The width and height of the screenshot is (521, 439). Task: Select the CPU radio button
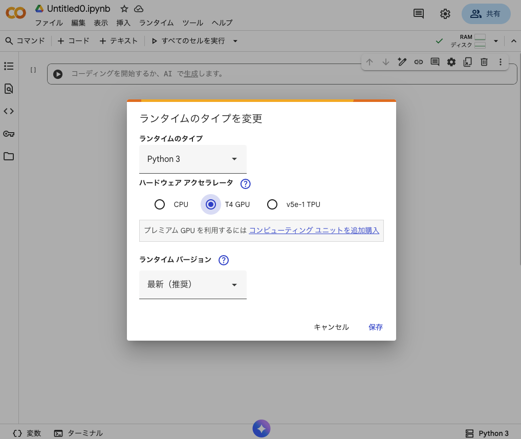[160, 204]
